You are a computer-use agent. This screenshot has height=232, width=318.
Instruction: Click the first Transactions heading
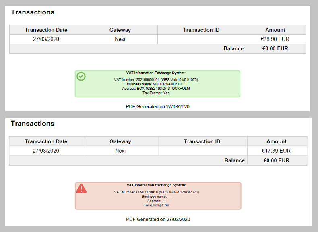33,12
